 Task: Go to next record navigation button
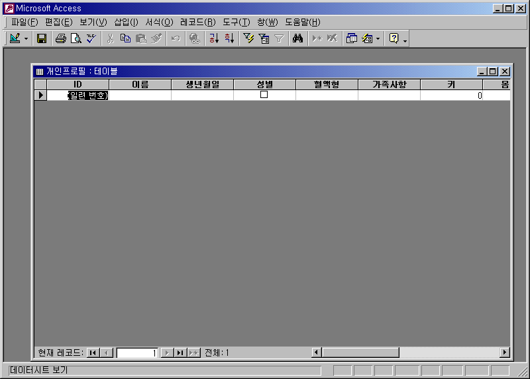[x=167, y=353]
